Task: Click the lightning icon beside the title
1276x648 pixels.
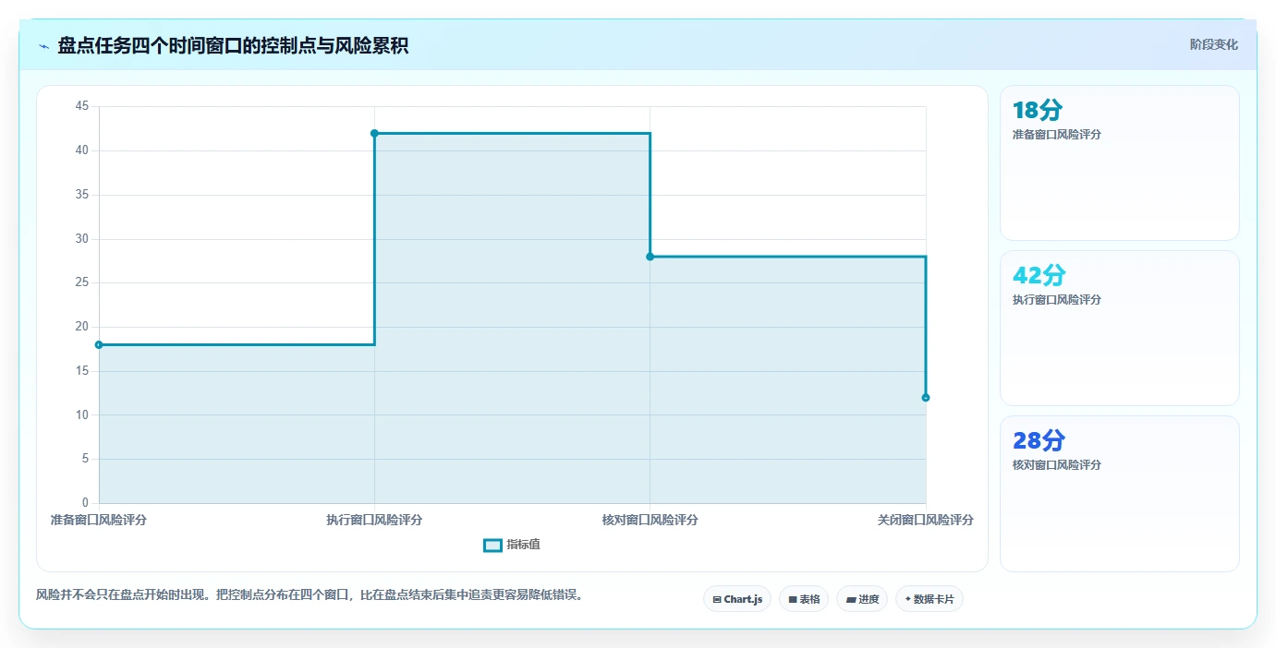Action: pyautogui.click(x=43, y=46)
